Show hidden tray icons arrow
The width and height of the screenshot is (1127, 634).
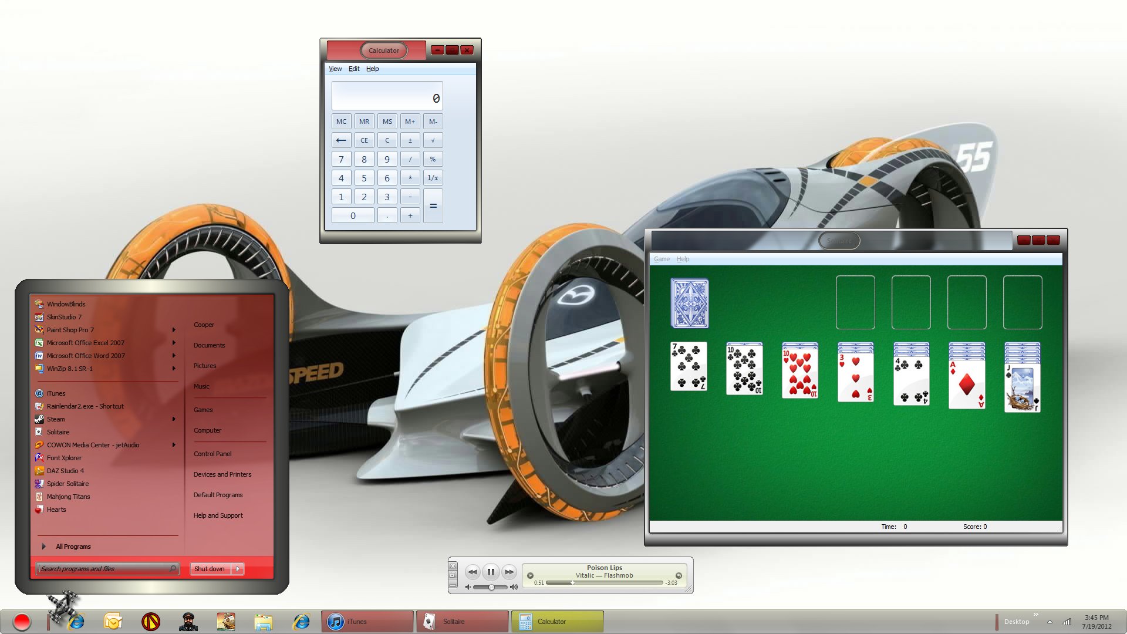1050,622
